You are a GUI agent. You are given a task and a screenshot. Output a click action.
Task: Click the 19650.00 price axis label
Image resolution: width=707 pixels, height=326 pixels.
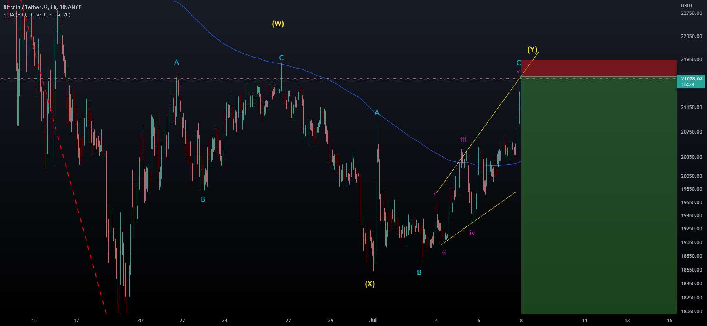coord(691,202)
